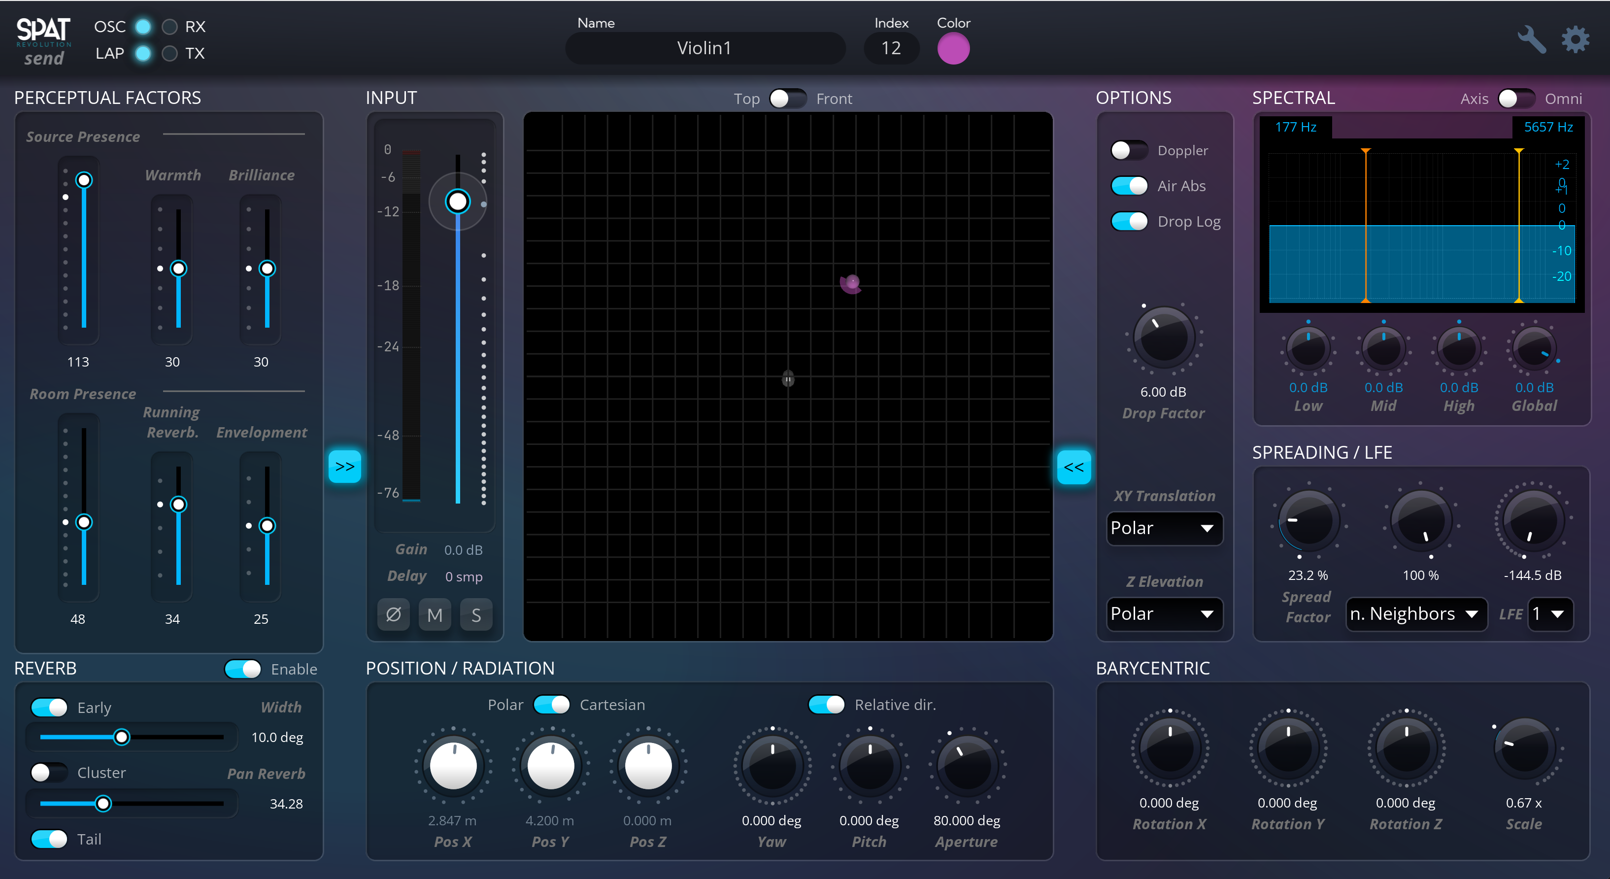Collapse left panel with >> arrow button
1610x879 pixels.
(x=345, y=467)
